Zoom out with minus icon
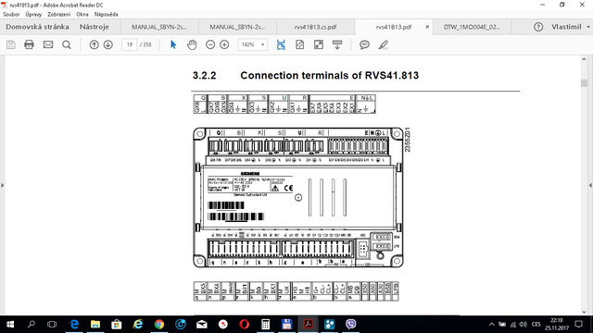Screen dimensions: 593x333 click(210, 44)
